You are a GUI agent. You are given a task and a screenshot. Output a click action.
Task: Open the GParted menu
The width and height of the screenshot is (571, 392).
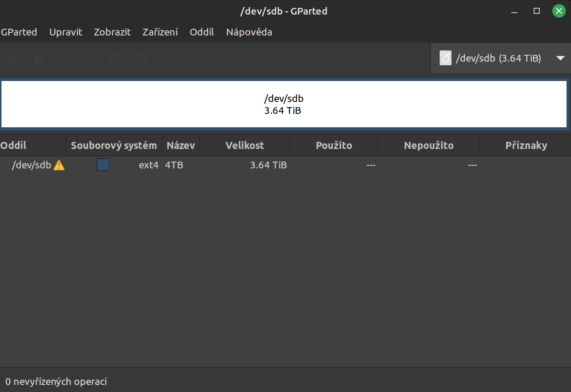tap(19, 32)
